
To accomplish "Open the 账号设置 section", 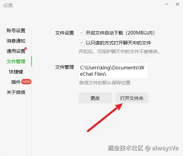I will (16, 31).
